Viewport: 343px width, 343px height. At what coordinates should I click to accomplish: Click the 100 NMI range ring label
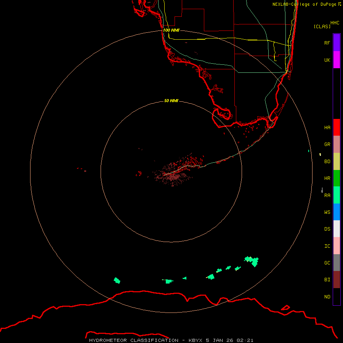[171, 30]
